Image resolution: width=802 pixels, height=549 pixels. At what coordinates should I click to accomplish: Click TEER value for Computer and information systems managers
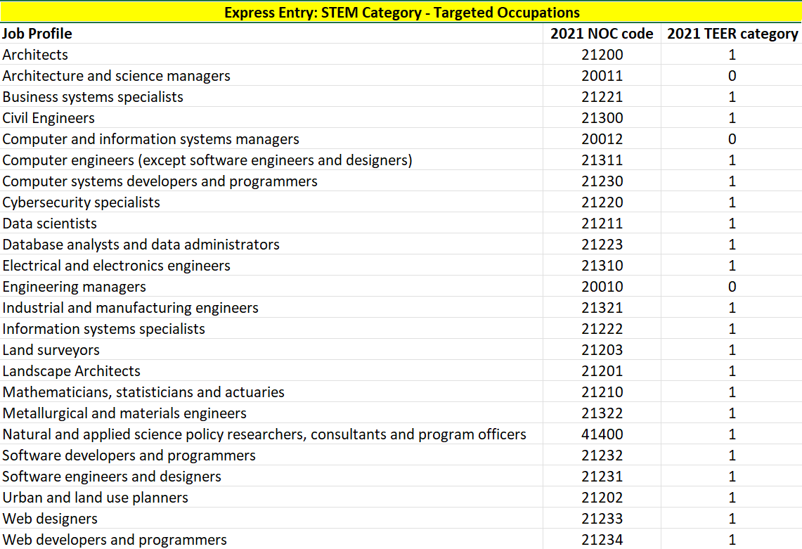732,139
